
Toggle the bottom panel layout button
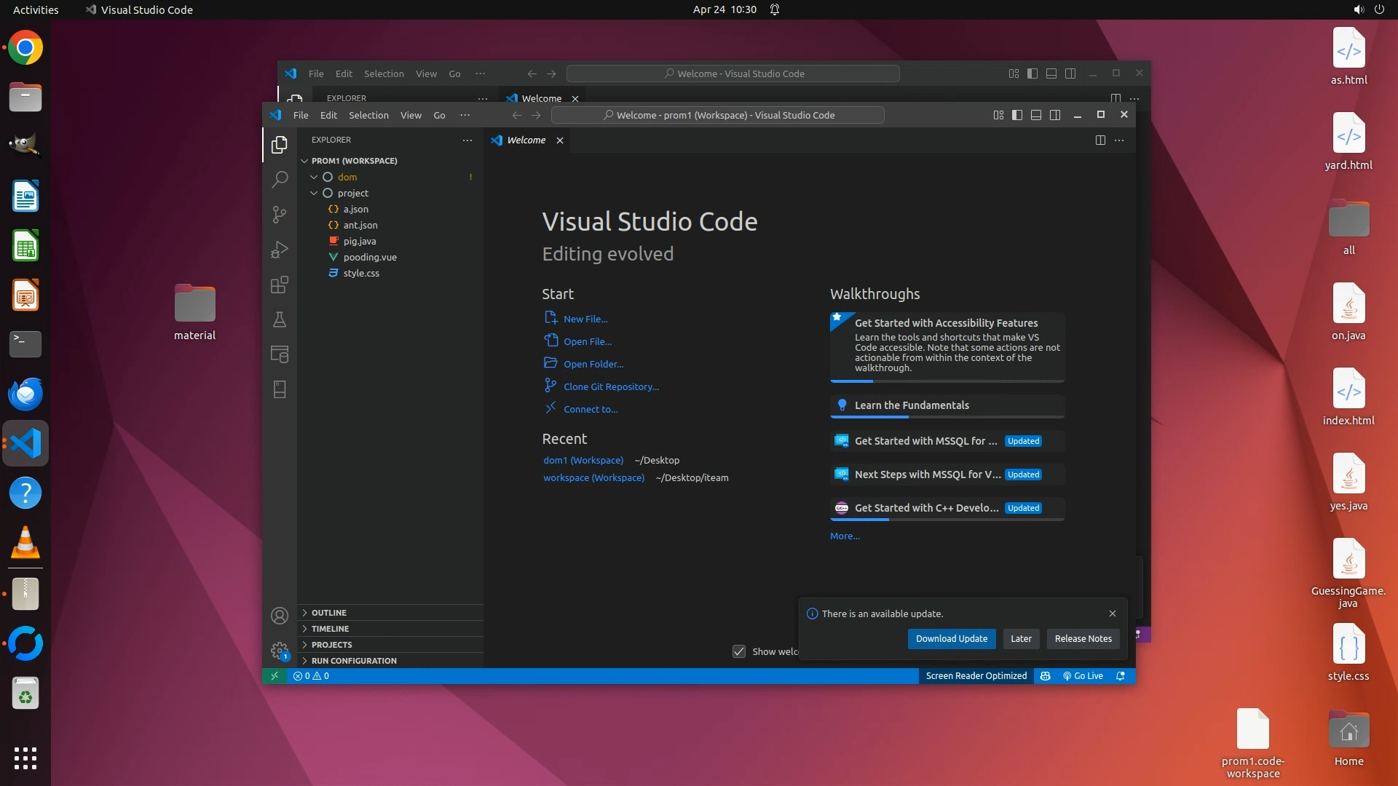(x=1036, y=115)
